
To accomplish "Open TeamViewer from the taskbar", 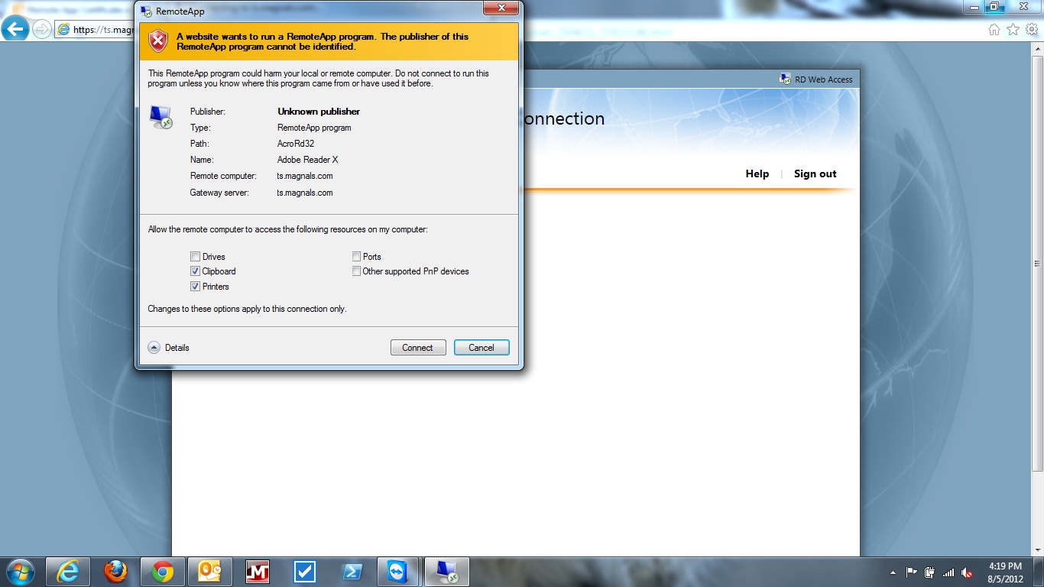I will [x=398, y=572].
